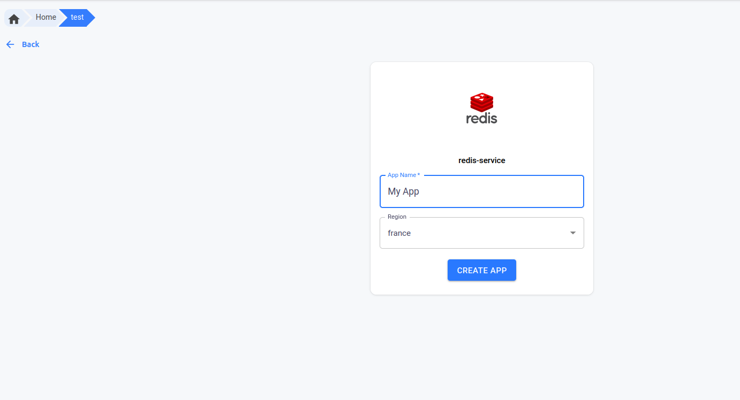Click the gray redis wordmark under the logo
740x400 pixels.
[x=481, y=118]
